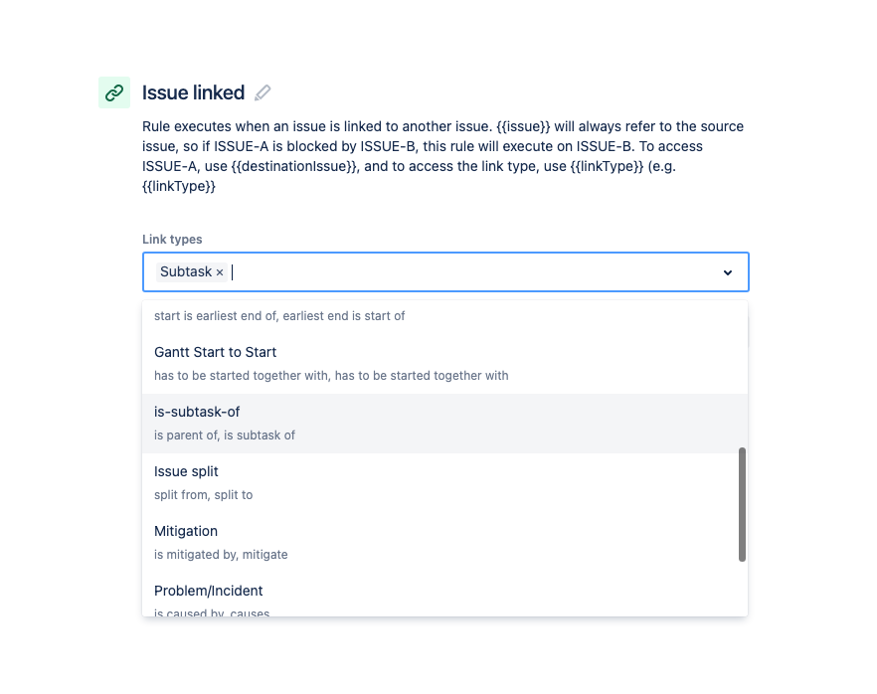Click the scrollbar track above the thumb

(742, 375)
